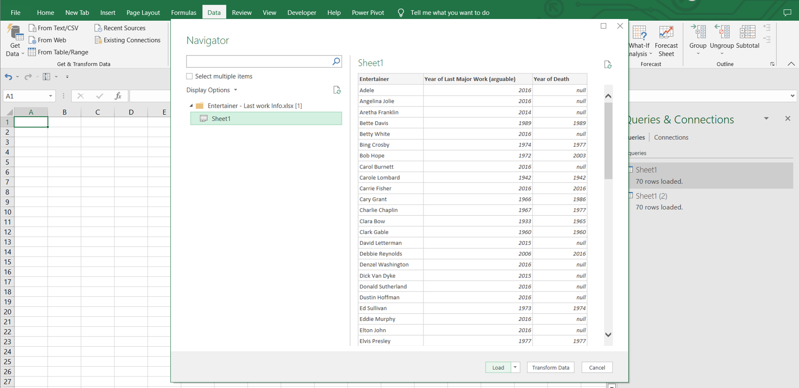Click the preview vertical scrollbar thumb

click(608, 141)
